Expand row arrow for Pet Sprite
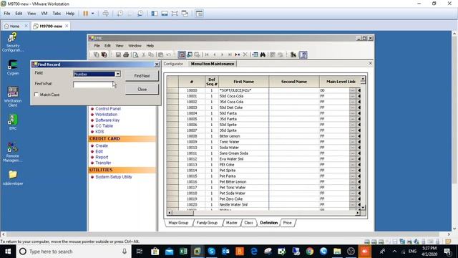 click(x=359, y=171)
